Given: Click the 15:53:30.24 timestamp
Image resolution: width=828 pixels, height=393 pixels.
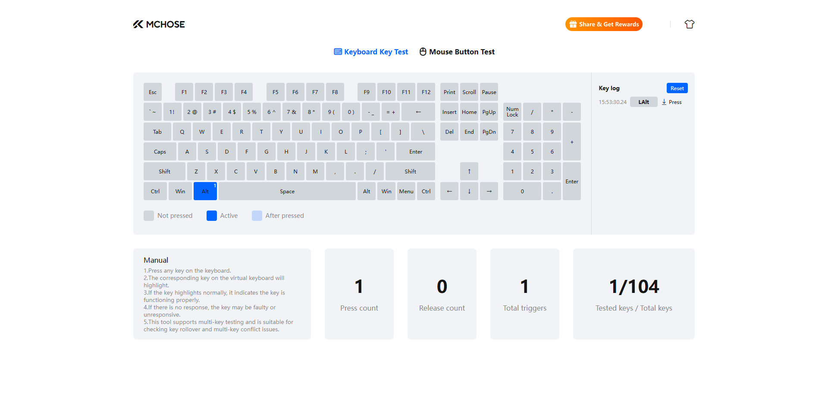Looking at the screenshot, I should click(x=612, y=102).
